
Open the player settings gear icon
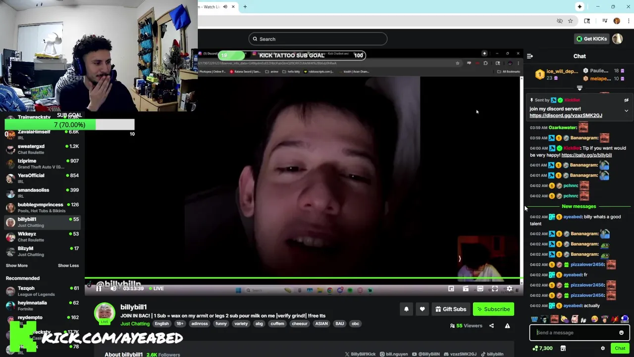point(509,289)
